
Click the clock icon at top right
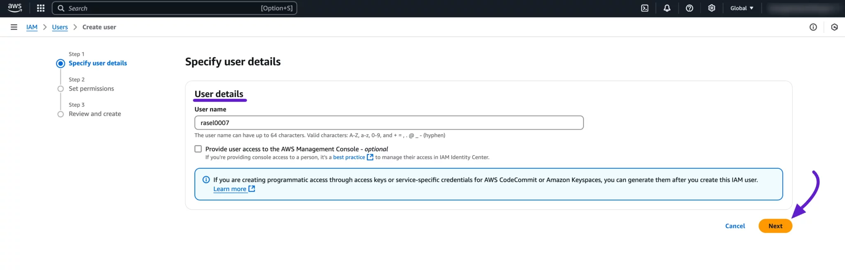(x=834, y=27)
